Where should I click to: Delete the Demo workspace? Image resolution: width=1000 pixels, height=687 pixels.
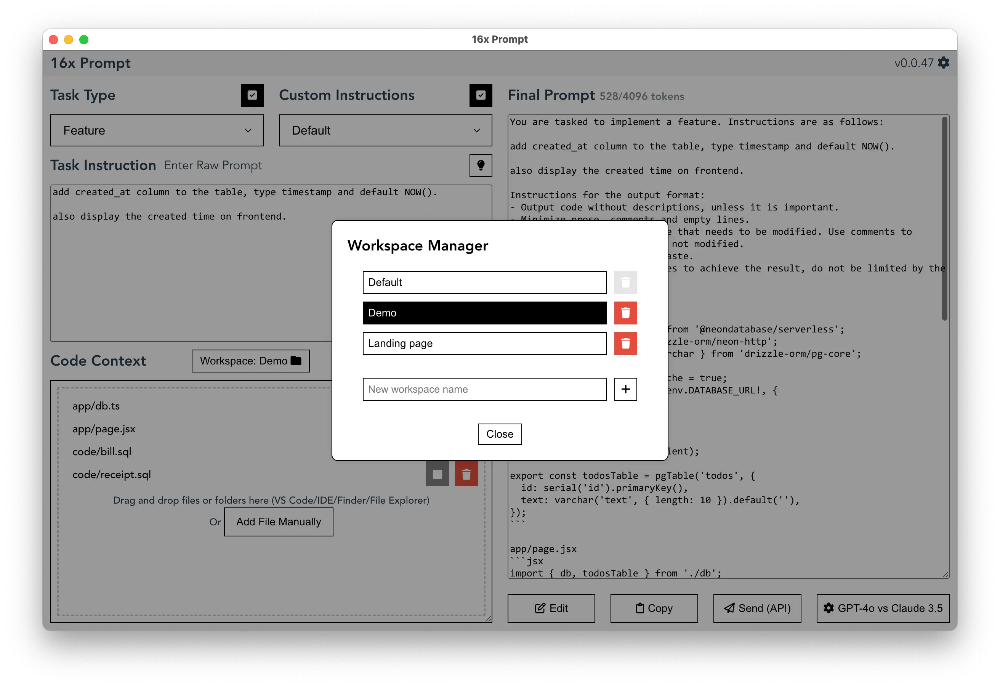(625, 313)
